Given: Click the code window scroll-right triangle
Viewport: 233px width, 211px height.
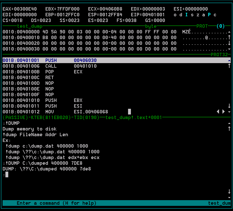Looking at the screenshot, I should [224, 112].
